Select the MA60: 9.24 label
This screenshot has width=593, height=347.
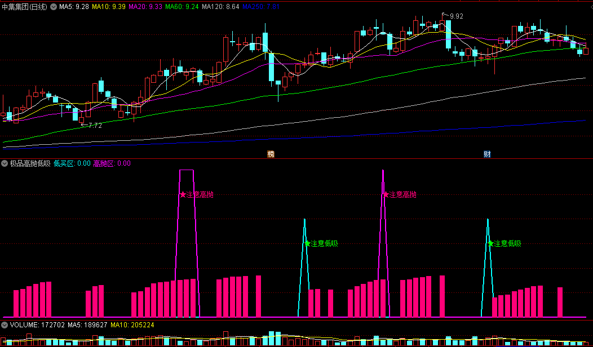tap(182, 7)
